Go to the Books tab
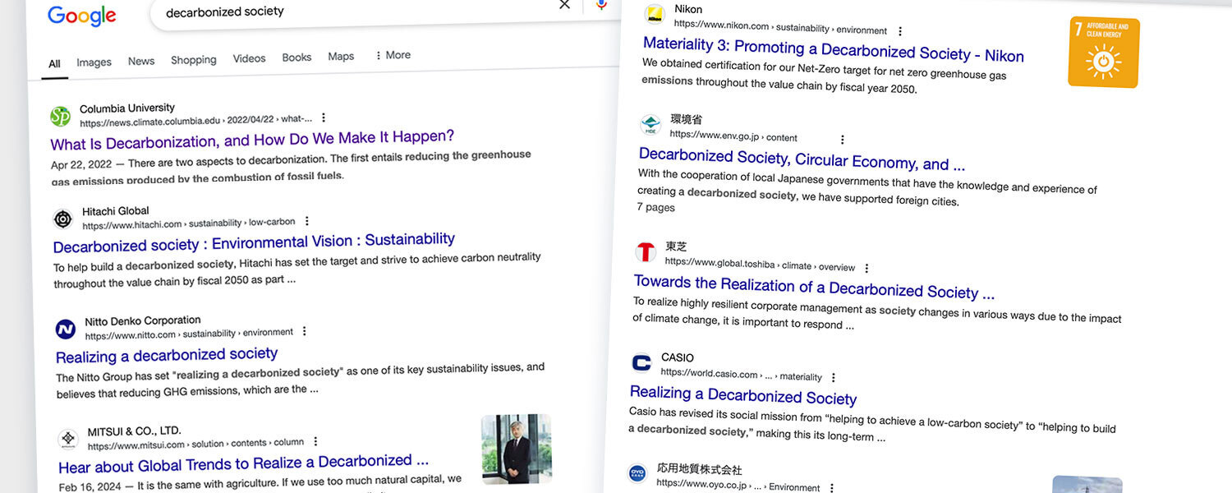Viewport: 1232px width, 493px height. tap(297, 58)
